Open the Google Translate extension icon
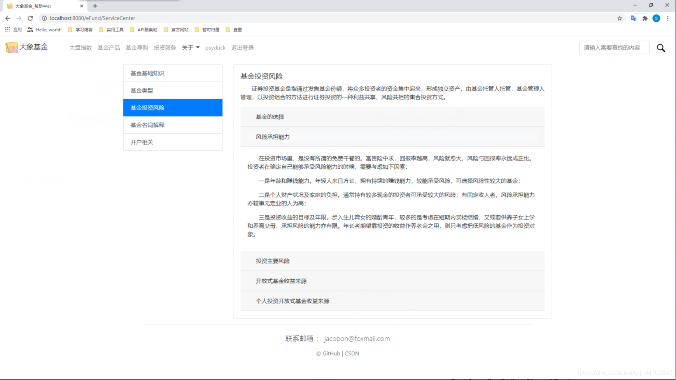The image size is (676, 380). tap(634, 18)
